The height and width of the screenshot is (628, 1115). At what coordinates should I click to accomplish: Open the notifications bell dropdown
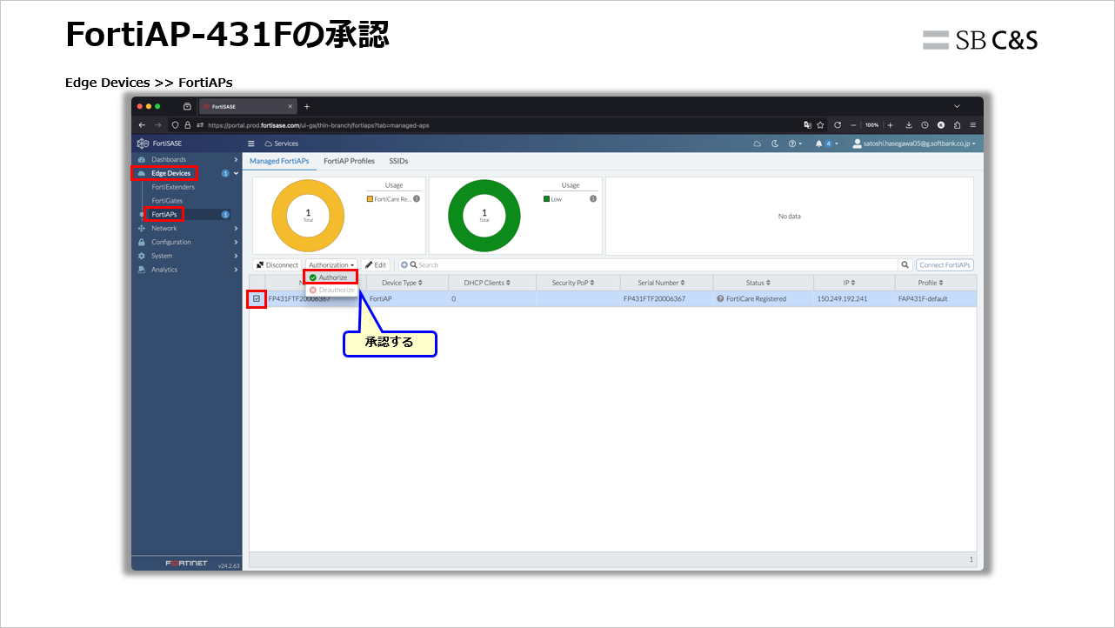pos(826,144)
